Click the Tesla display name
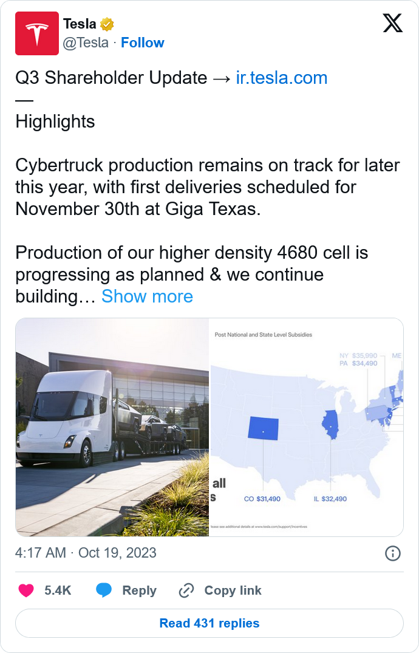Viewport: 419px width, 653px height. tap(80, 24)
